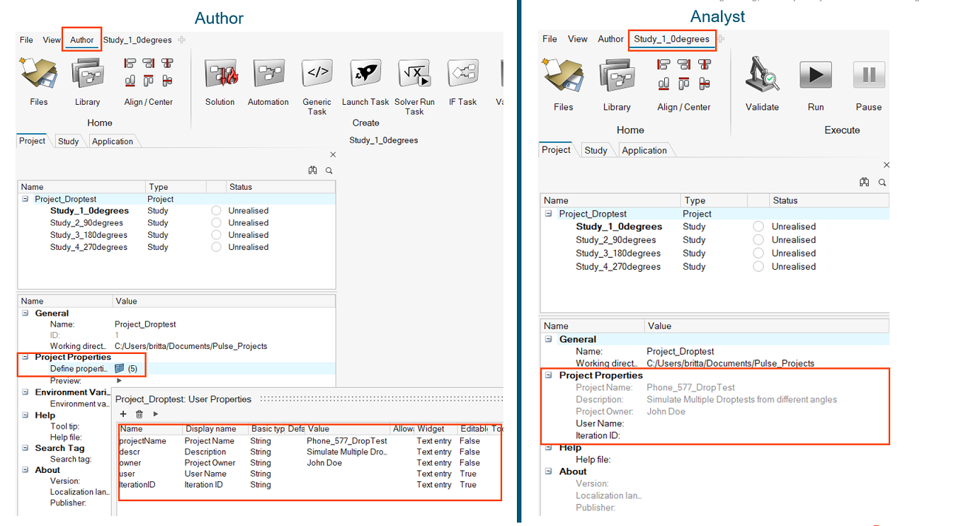The width and height of the screenshot is (968, 526).
Task: Close the Analyst browser panel
Action: point(886,165)
